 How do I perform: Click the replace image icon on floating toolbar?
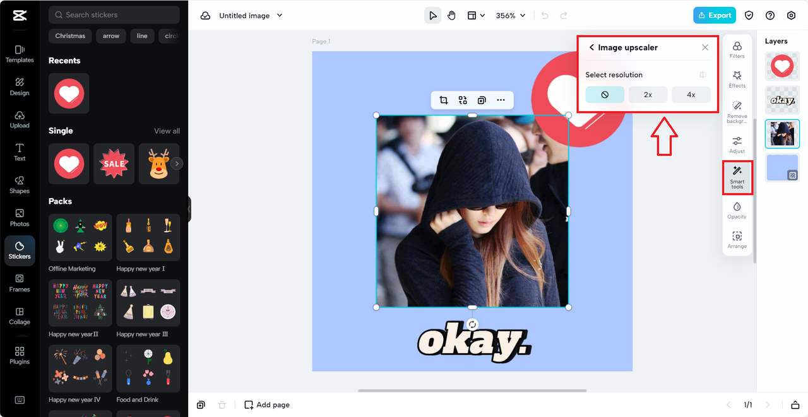tap(463, 100)
